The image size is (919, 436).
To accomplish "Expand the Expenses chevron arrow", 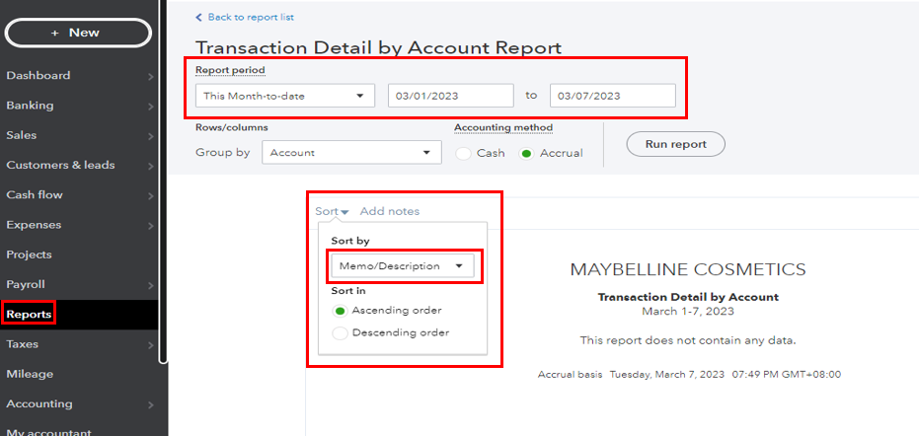I will tap(151, 226).
